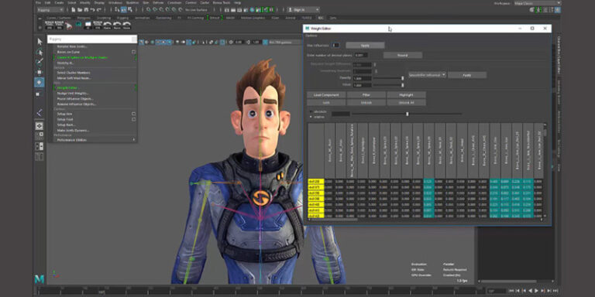Click the new scene icon
This screenshot has height=297, width=595.
coord(74,9)
